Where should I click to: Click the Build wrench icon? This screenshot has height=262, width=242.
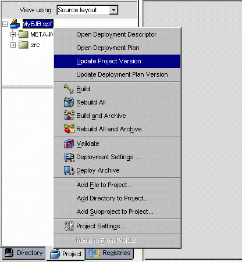(69, 89)
